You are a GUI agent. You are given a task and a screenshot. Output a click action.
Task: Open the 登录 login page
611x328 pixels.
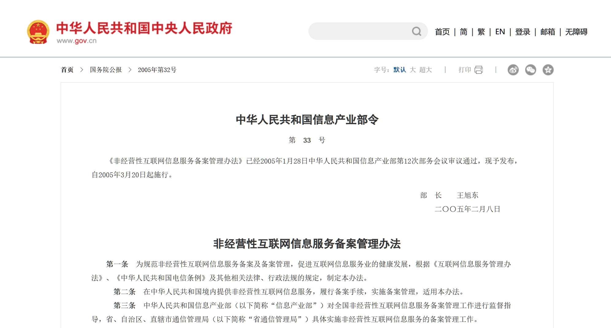(x=523, y=32)
